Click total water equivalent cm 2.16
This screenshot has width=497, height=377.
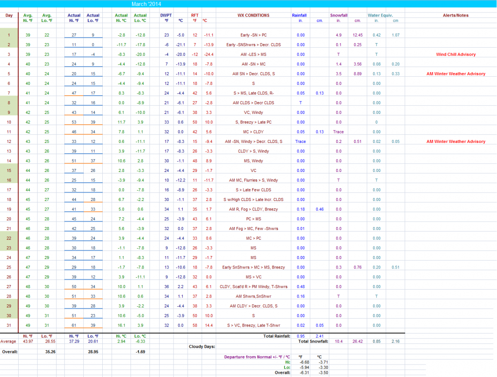point(396,341)
